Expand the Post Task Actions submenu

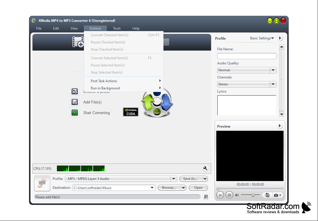124,81
